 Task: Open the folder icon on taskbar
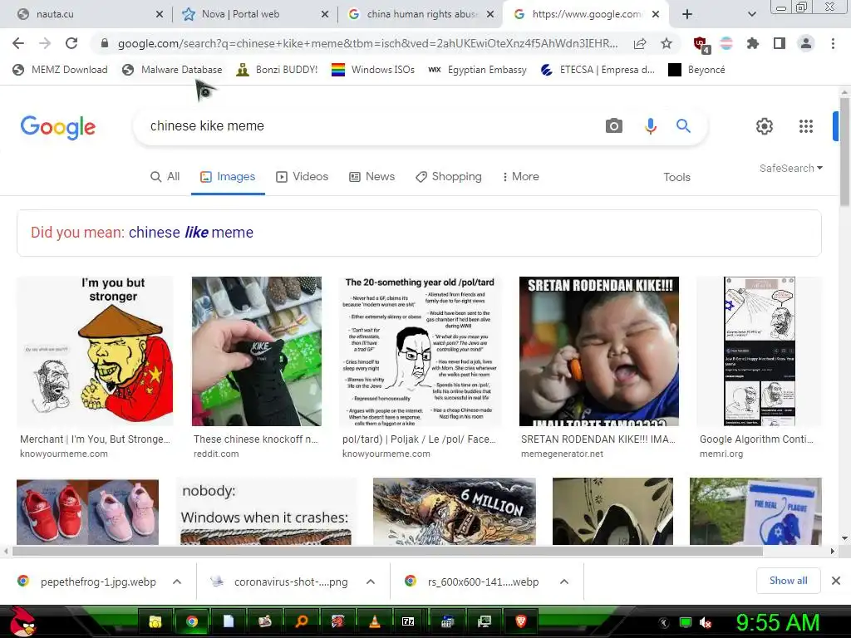pos(155,621)
